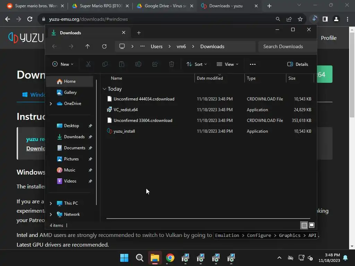Switch to large thumbnails view icon
Viewport: 355px width, 266px height.
click(x=312, y=225)
